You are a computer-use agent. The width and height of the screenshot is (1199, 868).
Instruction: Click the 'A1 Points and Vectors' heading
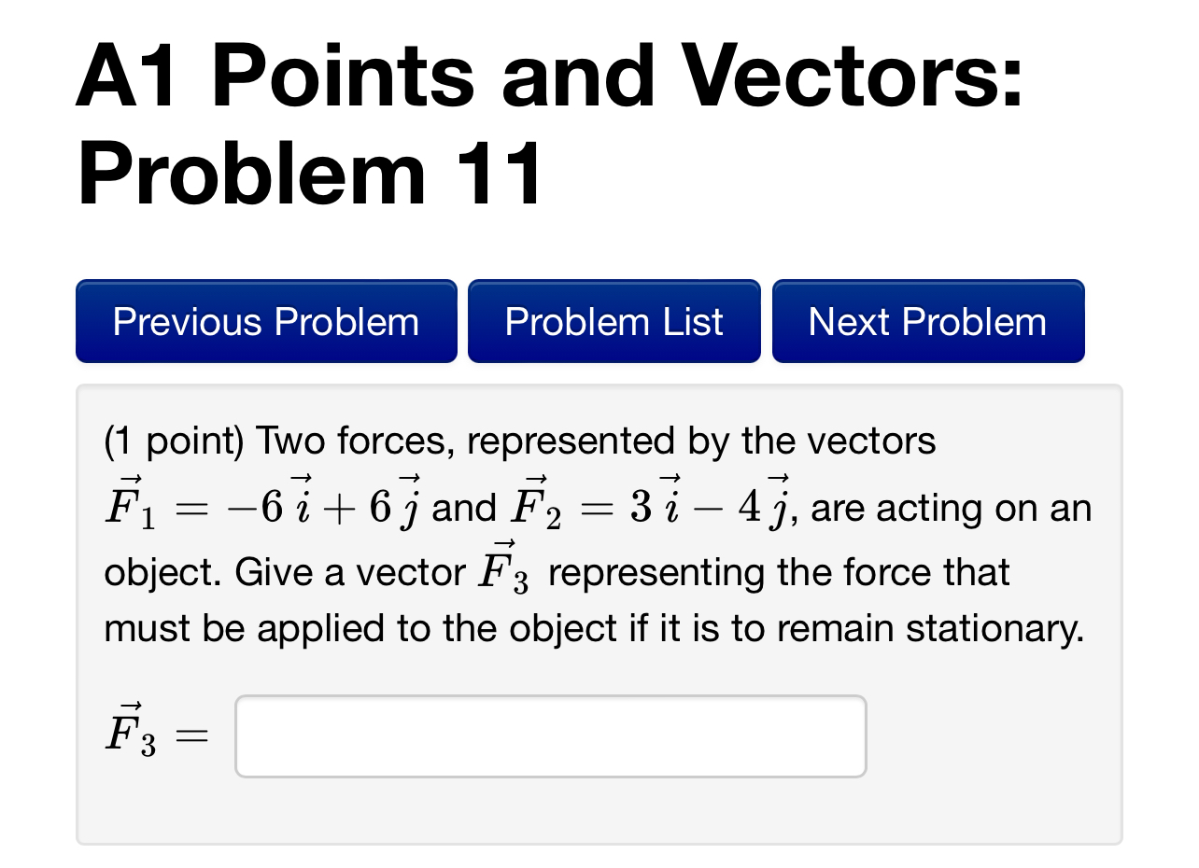pyautogui.click(x=550, y=77)
